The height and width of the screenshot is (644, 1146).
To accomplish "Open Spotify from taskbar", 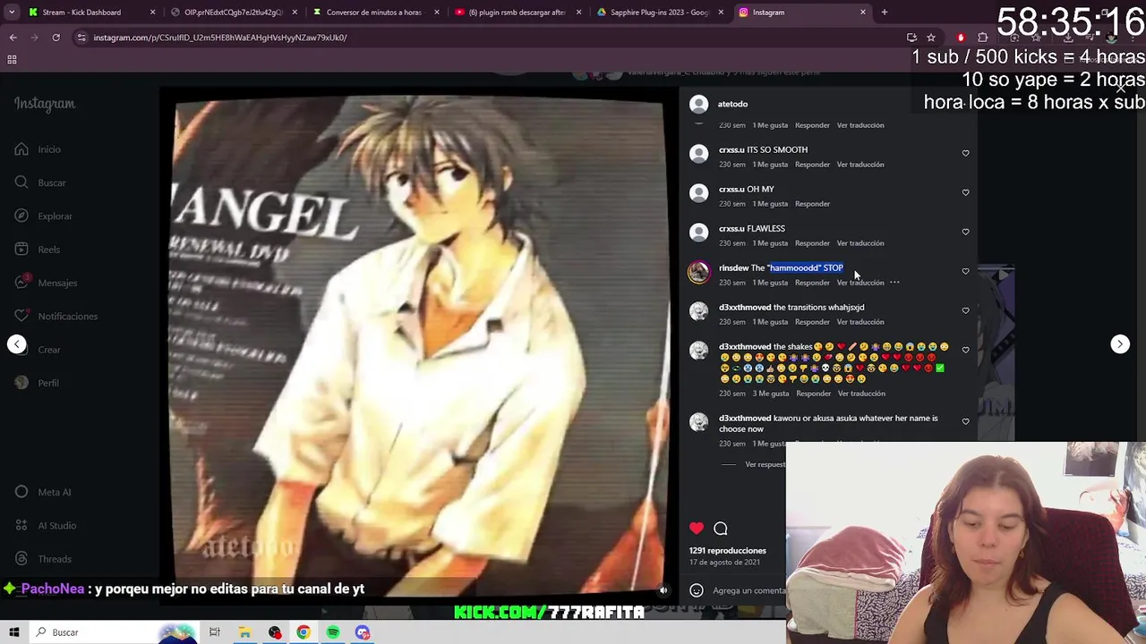I will click(x=333, y=632).
